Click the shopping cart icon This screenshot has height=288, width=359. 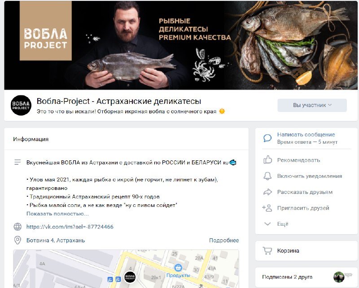click(x=267, y=251)
